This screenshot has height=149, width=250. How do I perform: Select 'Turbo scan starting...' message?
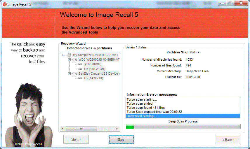(183, 99)
